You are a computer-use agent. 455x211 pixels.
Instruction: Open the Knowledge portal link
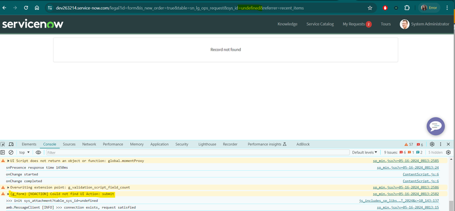point(287,24)
